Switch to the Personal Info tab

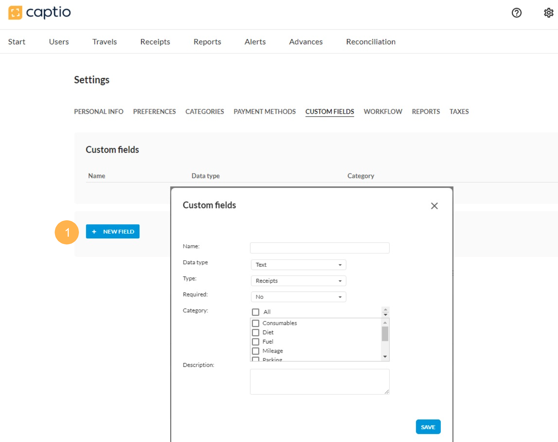point(99,111)
